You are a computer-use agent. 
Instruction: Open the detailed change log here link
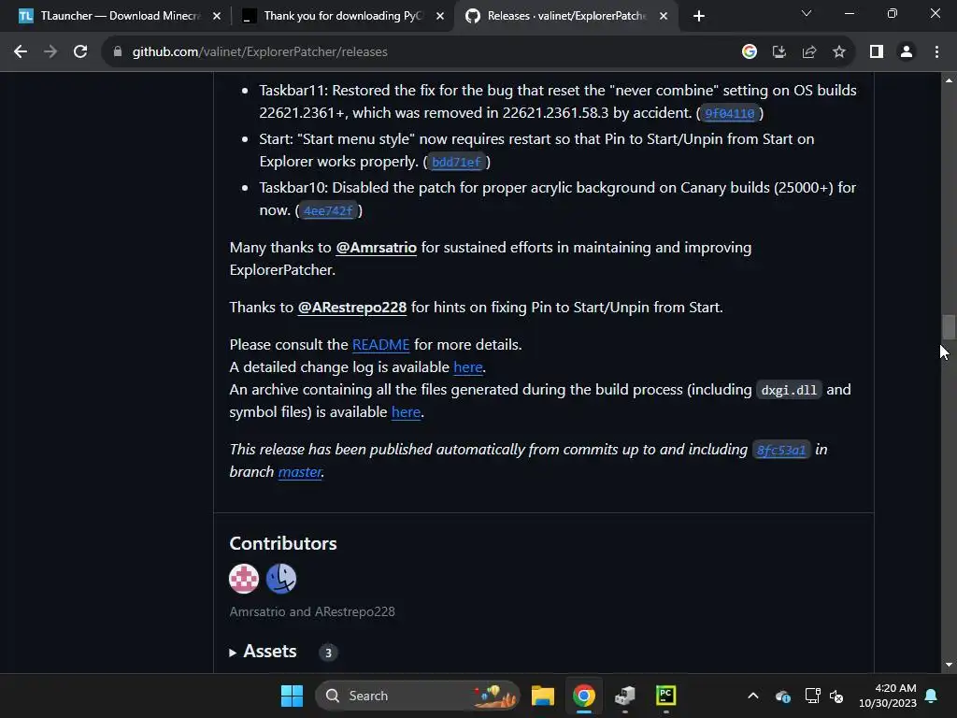468,366
